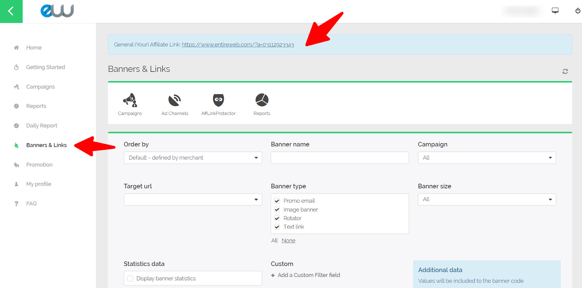The height and width of the screenshot is (288, 582).
Task: Click the Additional data info panel
Action: [x=487, y=275]
